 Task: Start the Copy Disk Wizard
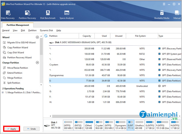click(13, 53)
